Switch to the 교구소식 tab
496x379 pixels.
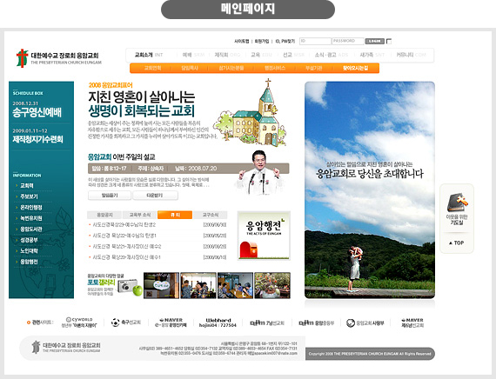point(211,215)
